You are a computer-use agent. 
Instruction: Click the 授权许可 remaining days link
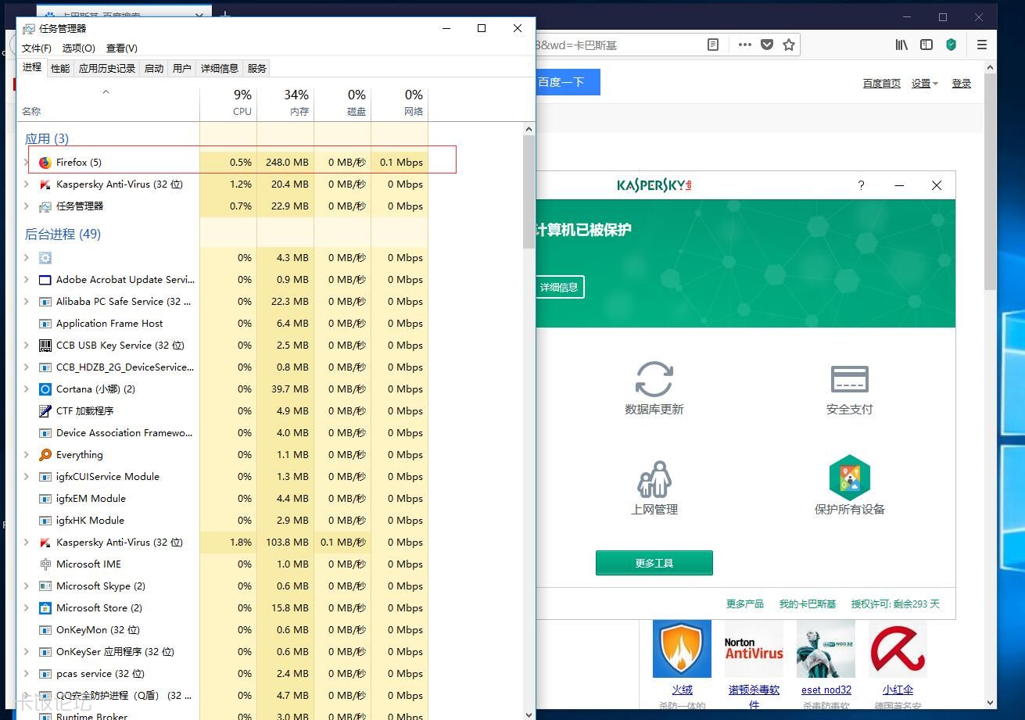pyautogui.click(x=895, y=604)
